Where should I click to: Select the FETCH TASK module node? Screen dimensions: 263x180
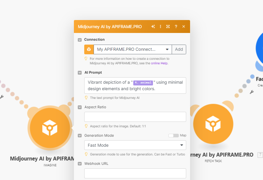[213, 124]
